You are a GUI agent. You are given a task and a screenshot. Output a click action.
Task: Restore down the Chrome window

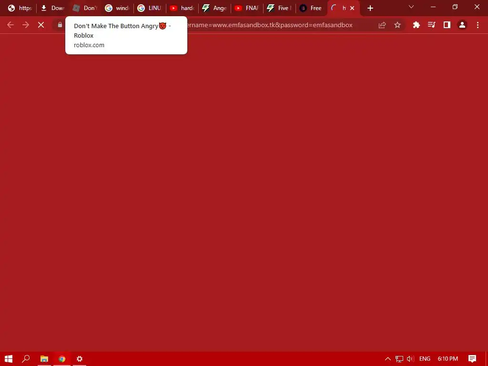[455, 7]
